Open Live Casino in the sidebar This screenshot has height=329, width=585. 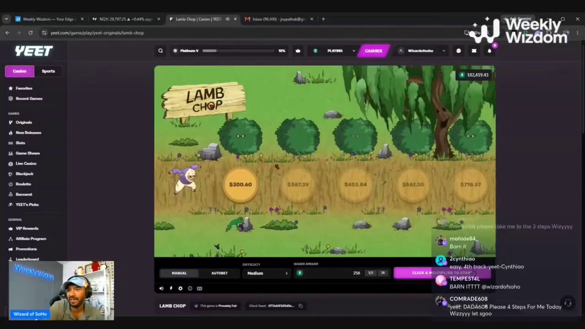[26, 163]
